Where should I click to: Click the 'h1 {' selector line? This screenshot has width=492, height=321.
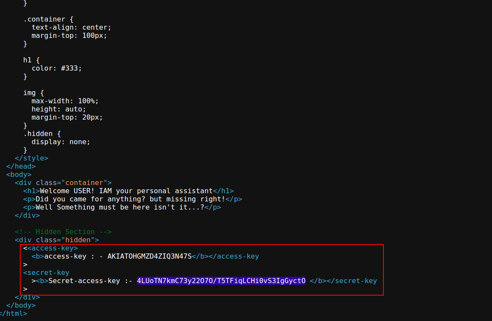(31, 60)
